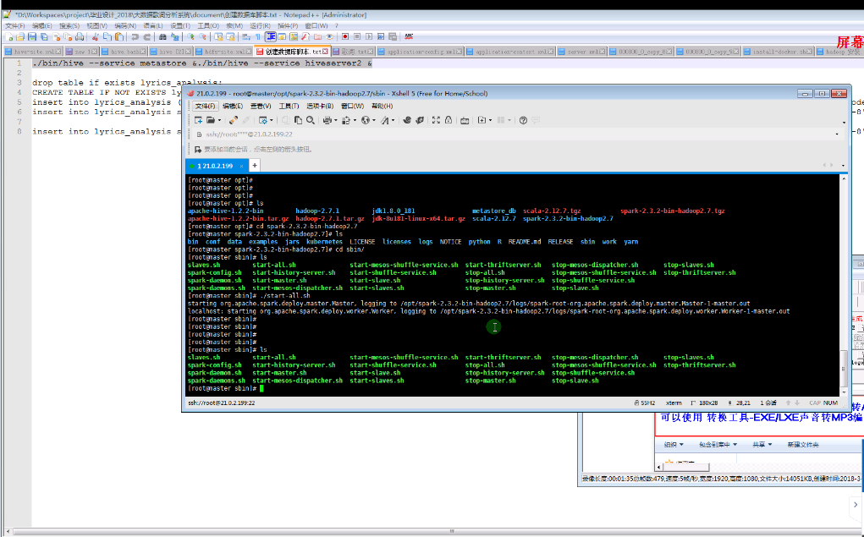Open the 包含到库中 dropdown in Explorer
The width and height of the screenshot is (864, 537).
click(718, 444)
